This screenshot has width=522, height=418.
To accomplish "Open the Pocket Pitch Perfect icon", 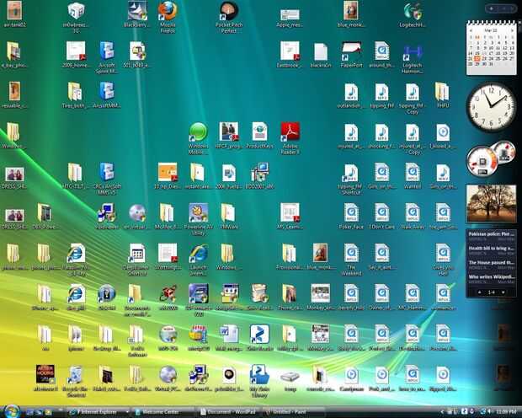I will click(229, 16).
